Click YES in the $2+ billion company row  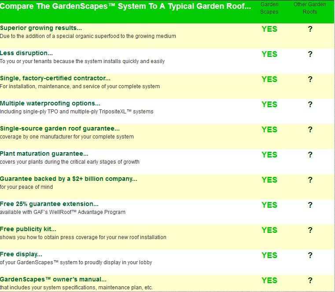pos(269,180)
